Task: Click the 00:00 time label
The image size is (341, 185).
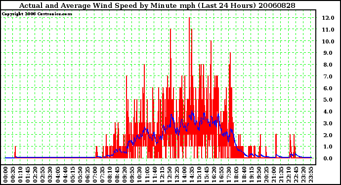Action: (5, 175)
